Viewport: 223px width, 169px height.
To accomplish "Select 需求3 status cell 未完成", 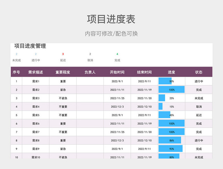I will coord(199,98).
